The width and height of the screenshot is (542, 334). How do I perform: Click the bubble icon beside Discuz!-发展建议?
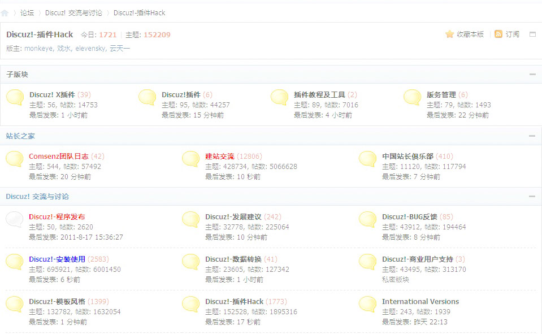191,219
